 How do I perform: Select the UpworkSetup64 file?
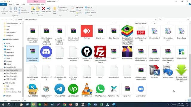pos(73,89)
